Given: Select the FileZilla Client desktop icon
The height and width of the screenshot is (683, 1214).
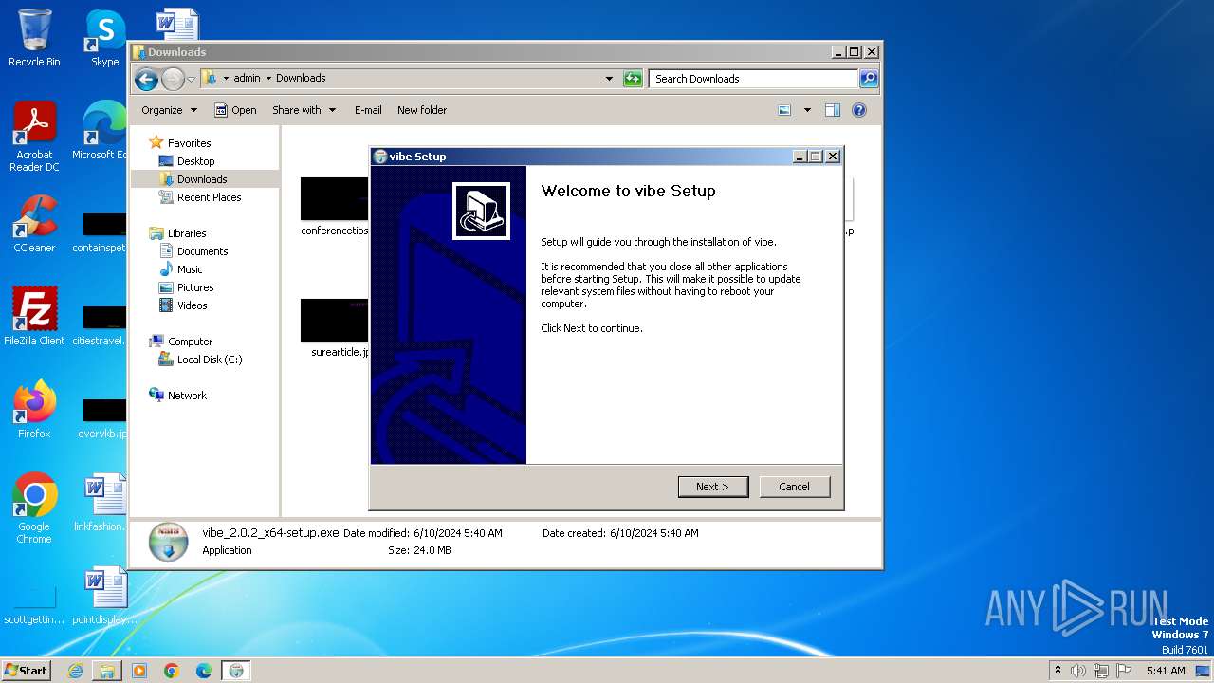Looking at the screenshot, I should coord(34,317).
